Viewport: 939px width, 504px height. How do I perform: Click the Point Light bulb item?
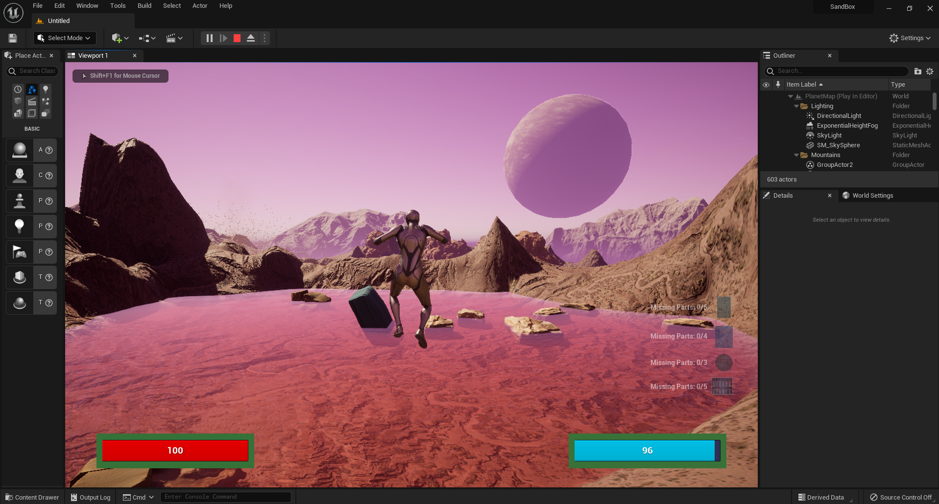(20, 227)
